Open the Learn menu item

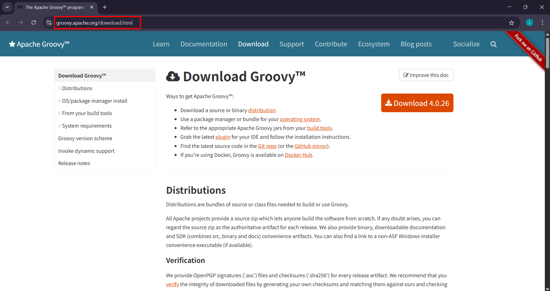(161, 44)
